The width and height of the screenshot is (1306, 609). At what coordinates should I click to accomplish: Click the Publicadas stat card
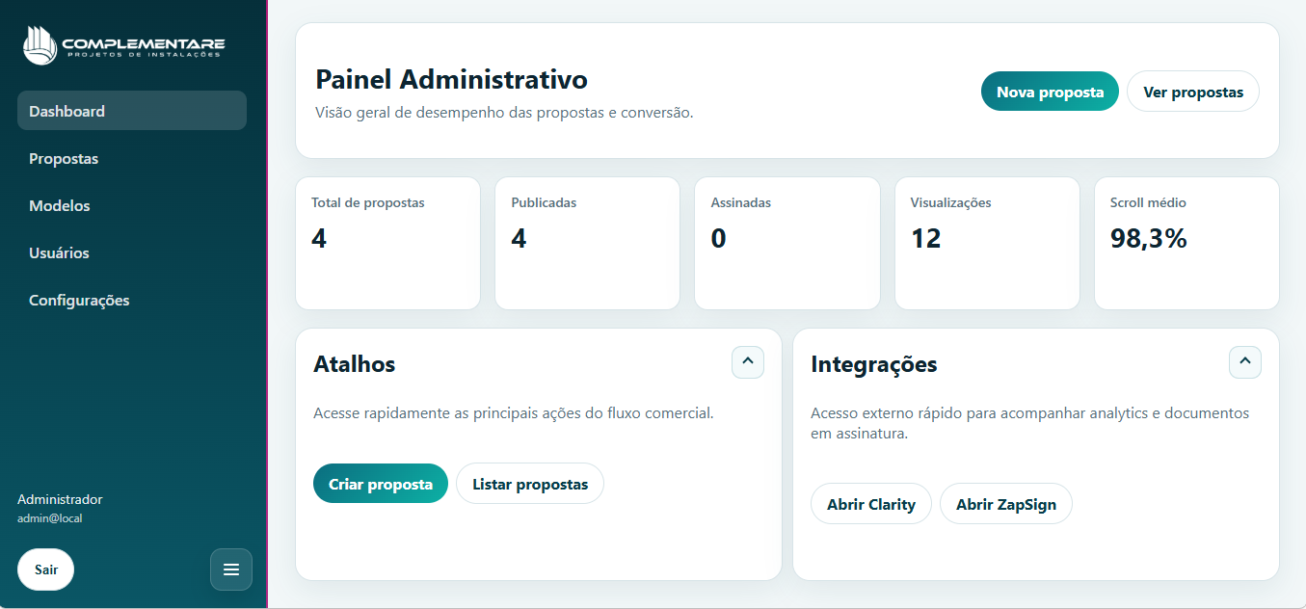tap(587, 243)
